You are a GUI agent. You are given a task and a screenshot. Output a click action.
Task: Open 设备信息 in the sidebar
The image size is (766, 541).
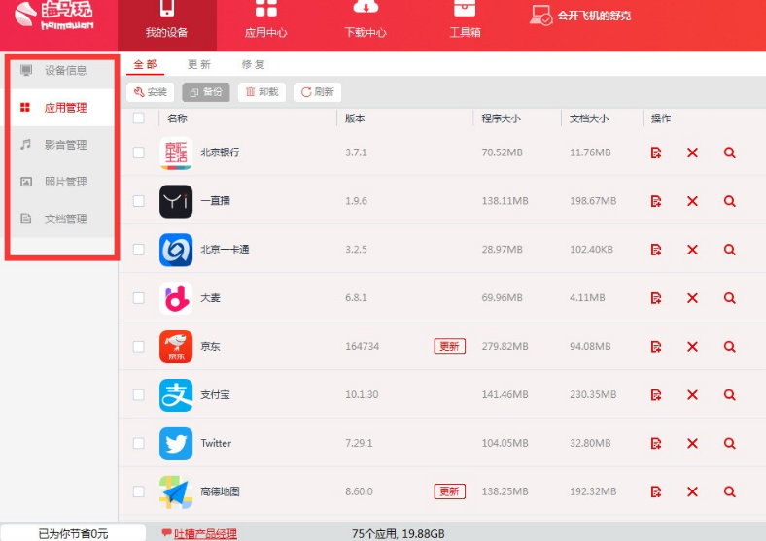coord(64,70)
